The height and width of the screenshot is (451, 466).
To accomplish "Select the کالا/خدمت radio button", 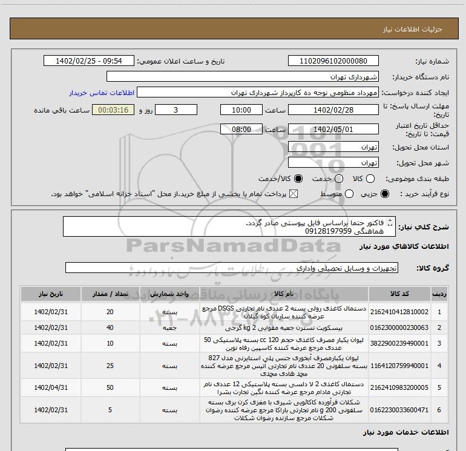I will [298, 179].
